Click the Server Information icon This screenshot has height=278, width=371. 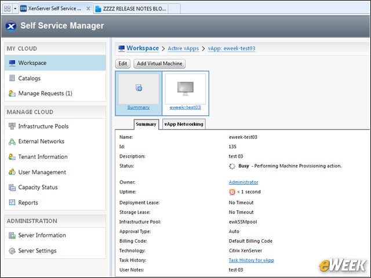(x=12, y=235)
